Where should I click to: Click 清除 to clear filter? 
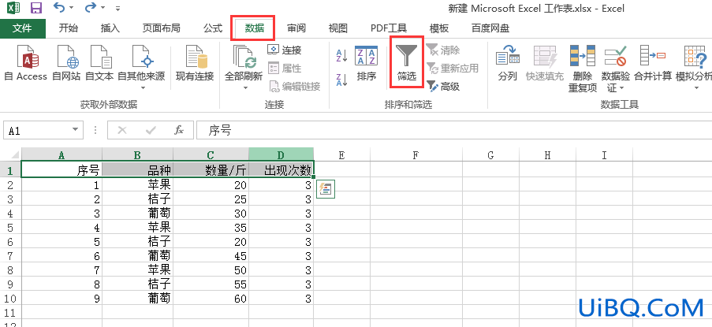pos(444,50)
